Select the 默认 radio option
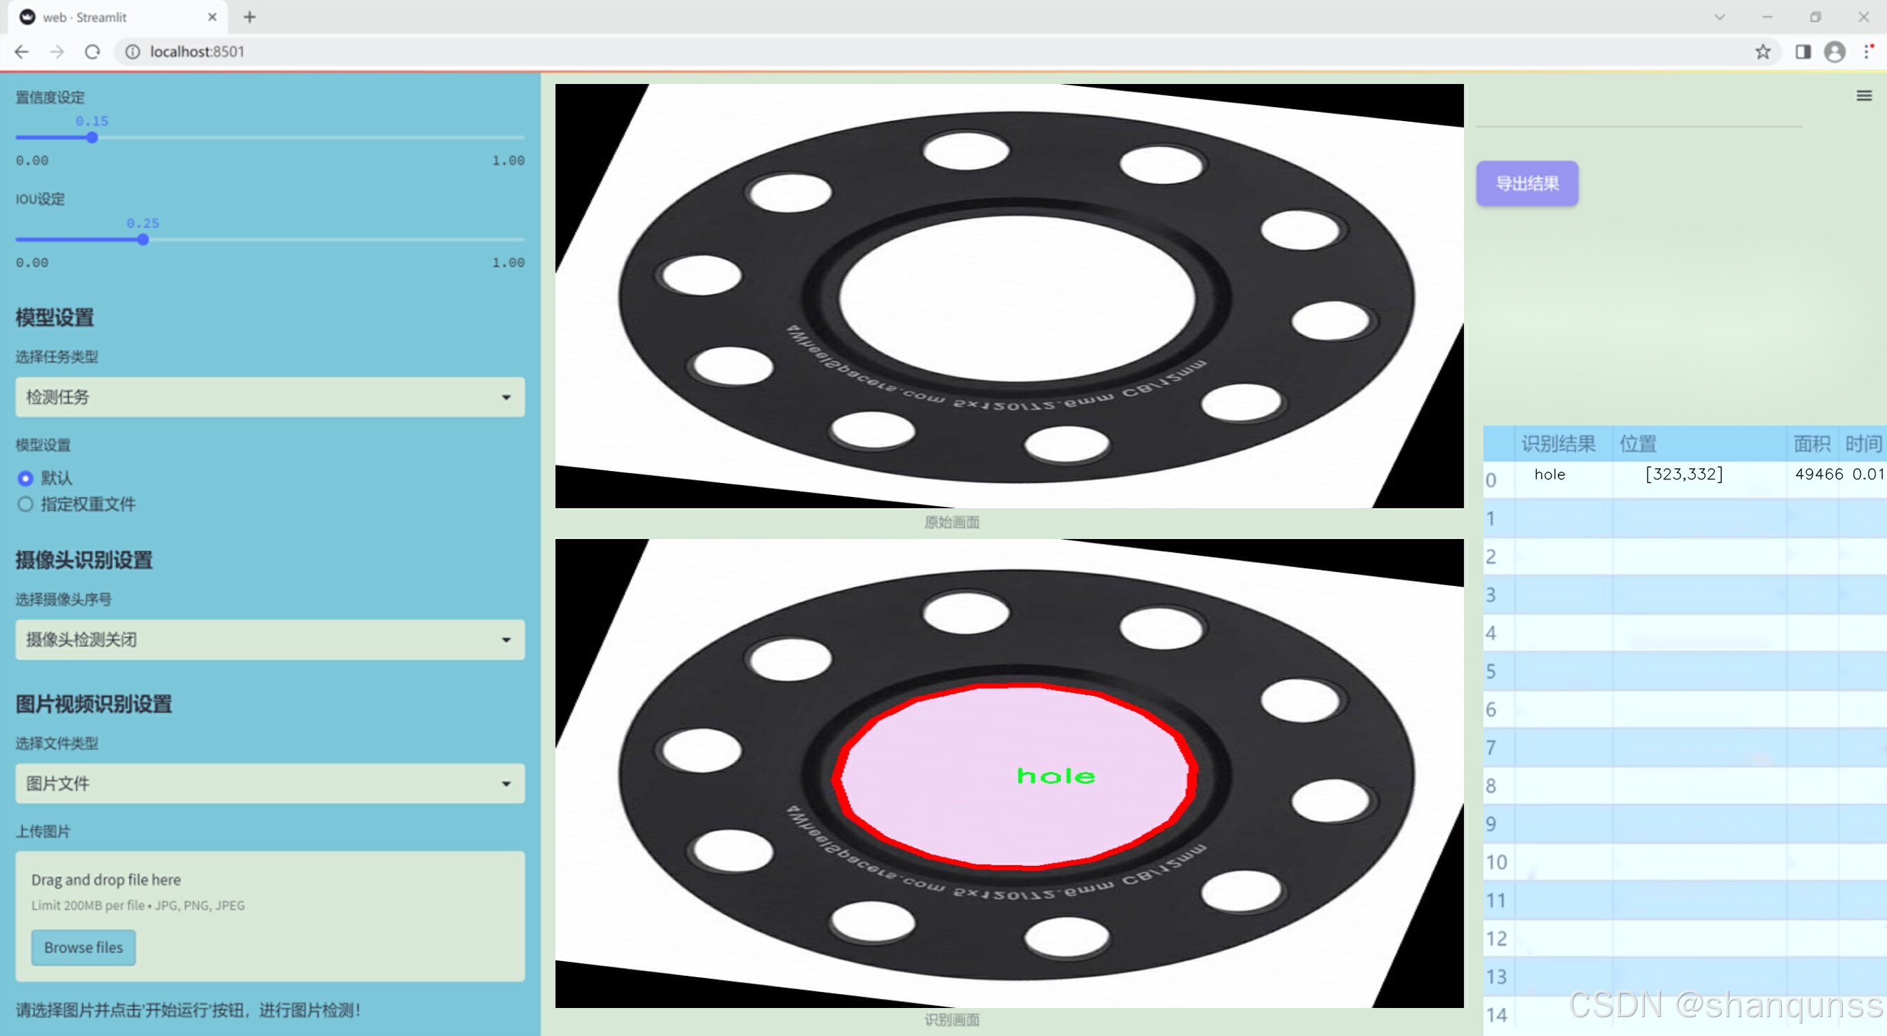Screen dimensions: 1887x1036 (x=26, y=478)
